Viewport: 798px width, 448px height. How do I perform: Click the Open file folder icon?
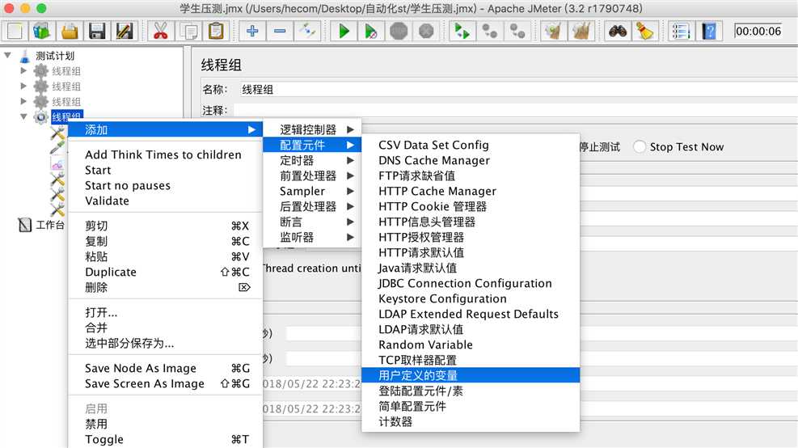pos(70,31)
